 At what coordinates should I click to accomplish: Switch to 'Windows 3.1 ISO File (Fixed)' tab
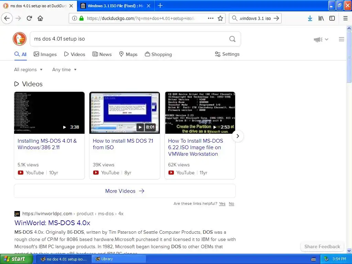115,6
